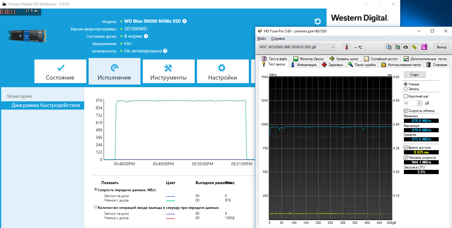Select Мониторинг in the left sidebar
Viewport: 452px width, 228px height.
20,96
